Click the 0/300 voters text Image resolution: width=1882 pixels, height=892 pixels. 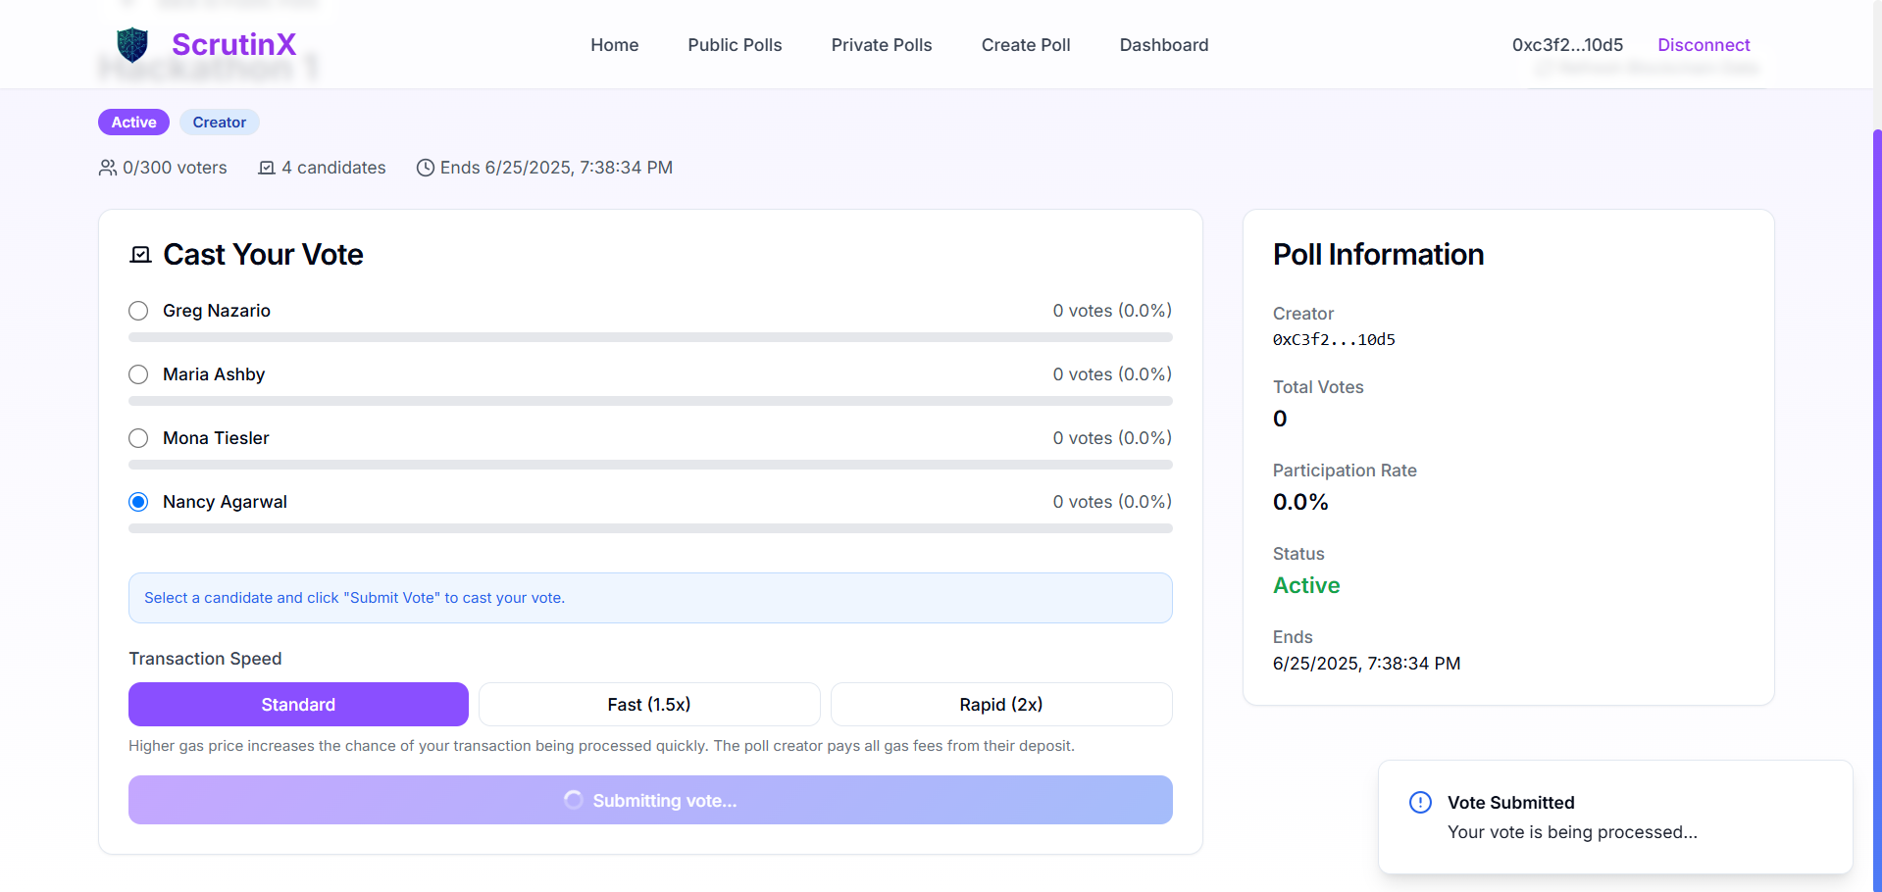pos(175,168)
